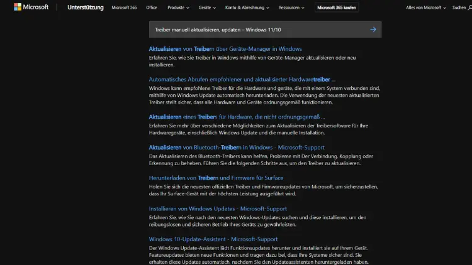The image size is (472, 265).
Task: Click snippet 'Das Aktualisieren des Bluetooth-Treibers'
Action: [261, 160]
